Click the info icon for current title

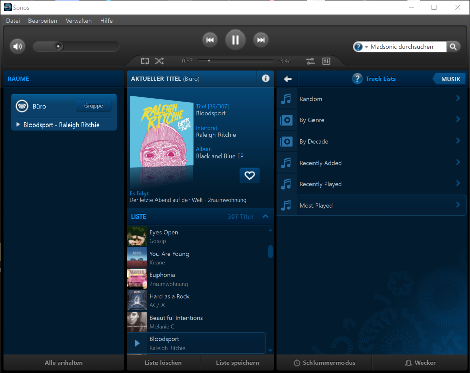(x=265, y=78)
